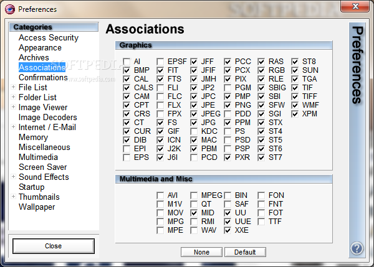The height and width of the screenshot is (267, 374).
Task: Expand the Thumbnails category
Action: click(x=14, y=197)
